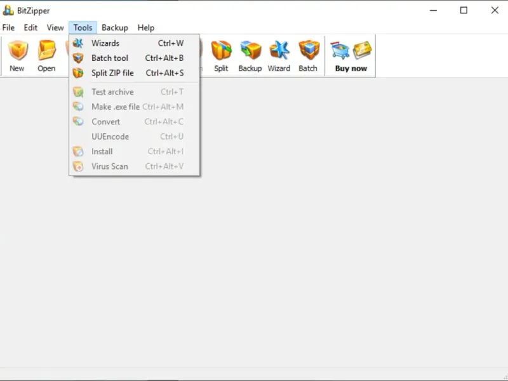
Task: Click the Ctrl+Alt+B shortcut text
Action: [x=164, y=58]
